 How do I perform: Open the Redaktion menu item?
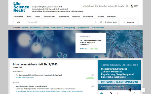pos(76,17)
